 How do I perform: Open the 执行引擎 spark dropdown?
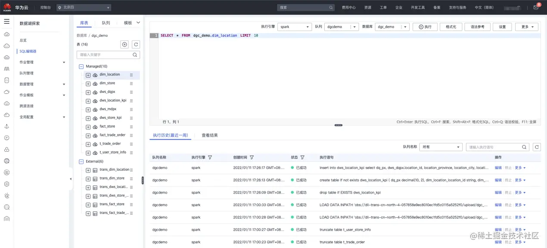[294, 27]
